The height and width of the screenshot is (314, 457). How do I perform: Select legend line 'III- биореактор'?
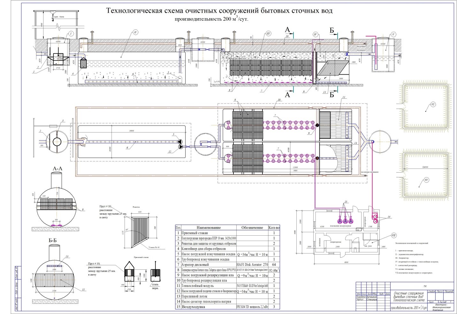tap(402, 258)
